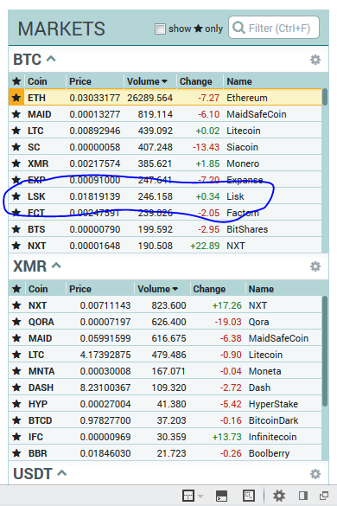The image size is (337, 506).
Task: Enable the show star only checkbox
Action: coord(160,29)
